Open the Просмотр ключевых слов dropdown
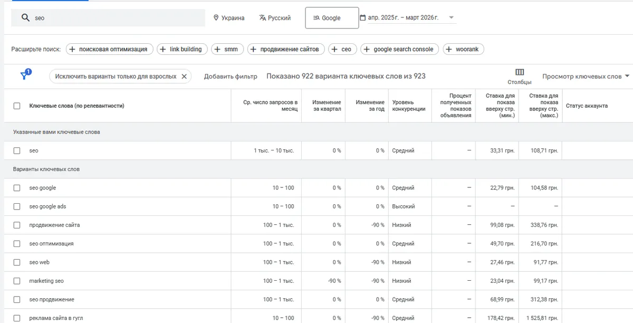The image size is (633, 323). [x=586, y=77]
